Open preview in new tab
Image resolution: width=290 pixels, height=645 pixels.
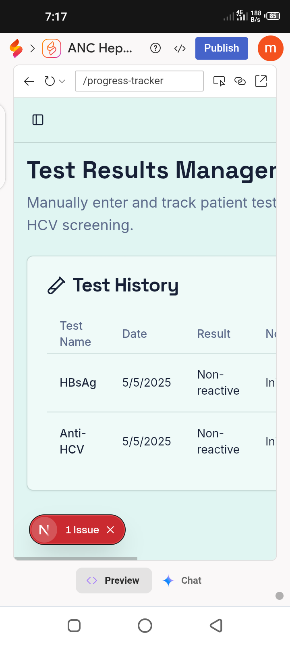pyautogui.click(x=261, y=81)
